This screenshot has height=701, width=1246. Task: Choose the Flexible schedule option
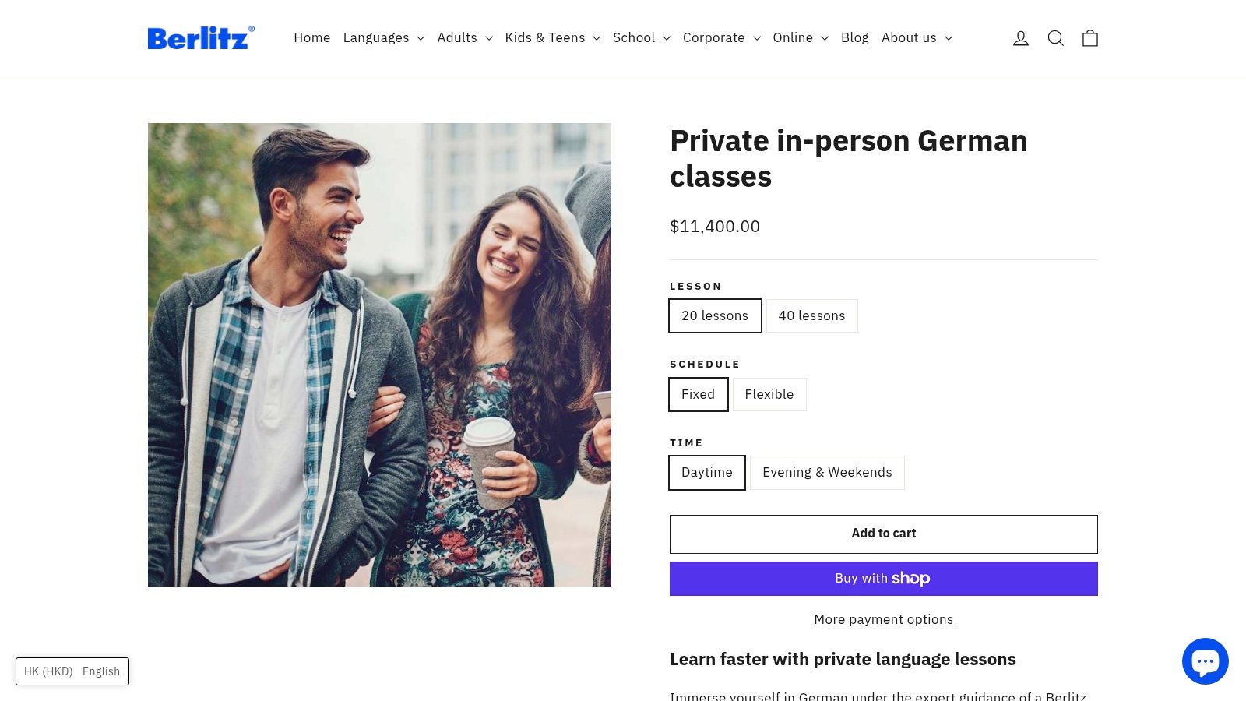point(769,394)
